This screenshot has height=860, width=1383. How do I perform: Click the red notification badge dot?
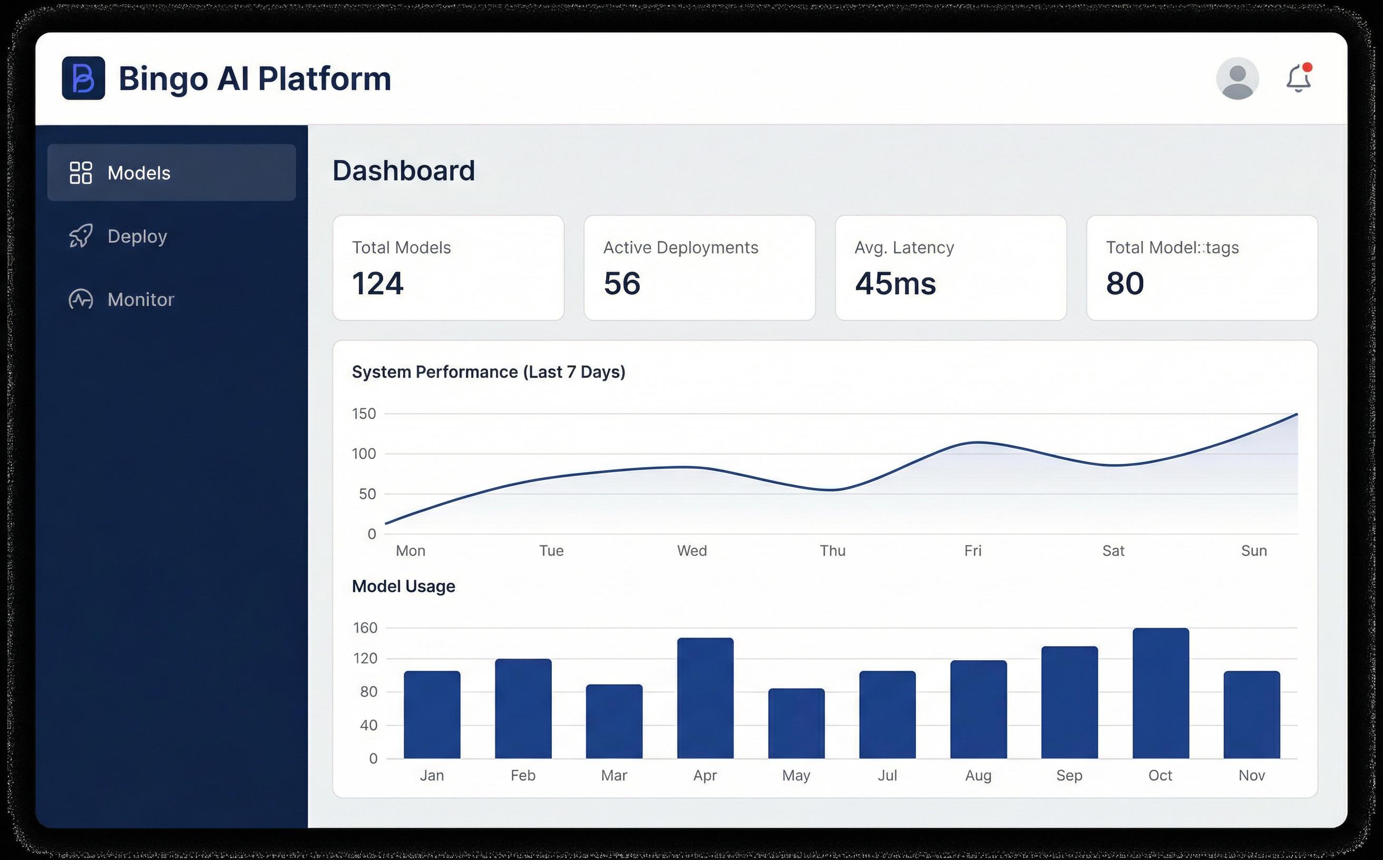tap(1307, 67)
